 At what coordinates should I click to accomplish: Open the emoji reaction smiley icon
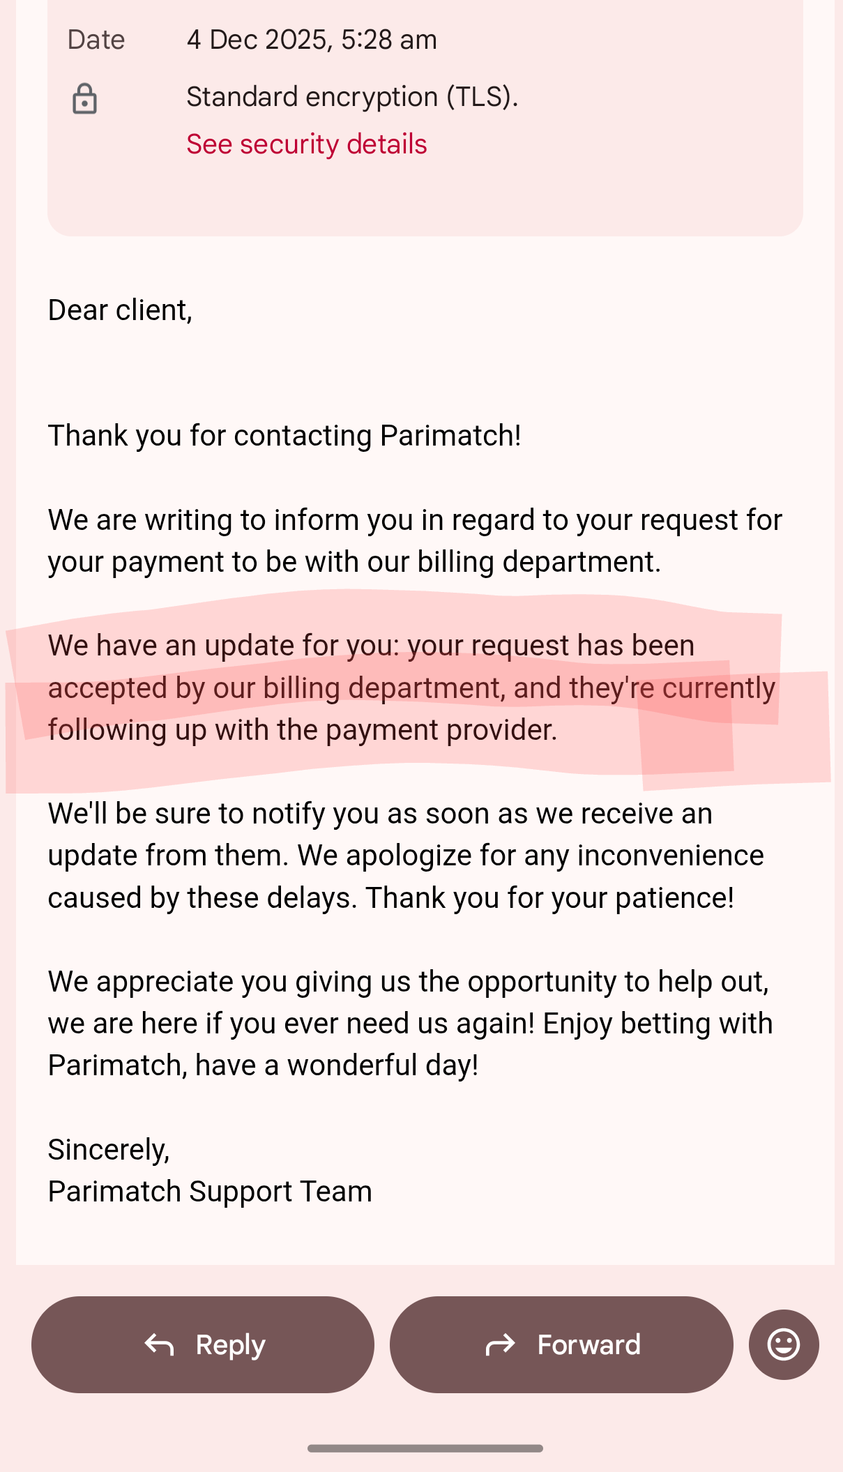tap(783, 1344)
